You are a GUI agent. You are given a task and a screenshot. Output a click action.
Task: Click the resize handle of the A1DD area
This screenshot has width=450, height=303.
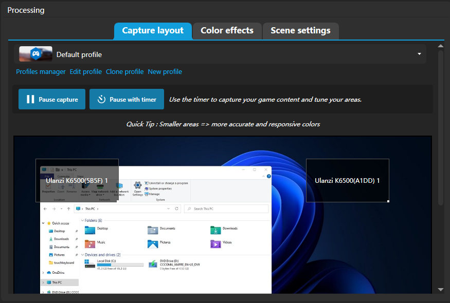tap(388, 201)
